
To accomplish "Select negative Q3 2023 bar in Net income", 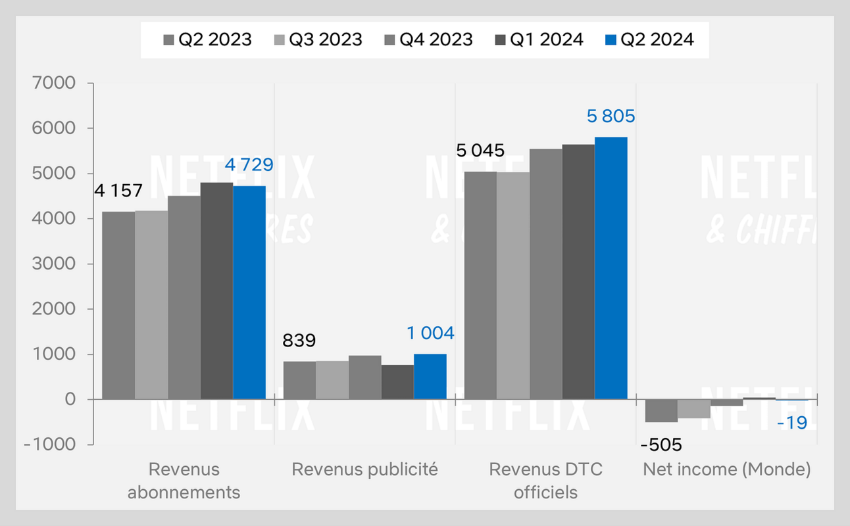I will [x=694, y=409].
